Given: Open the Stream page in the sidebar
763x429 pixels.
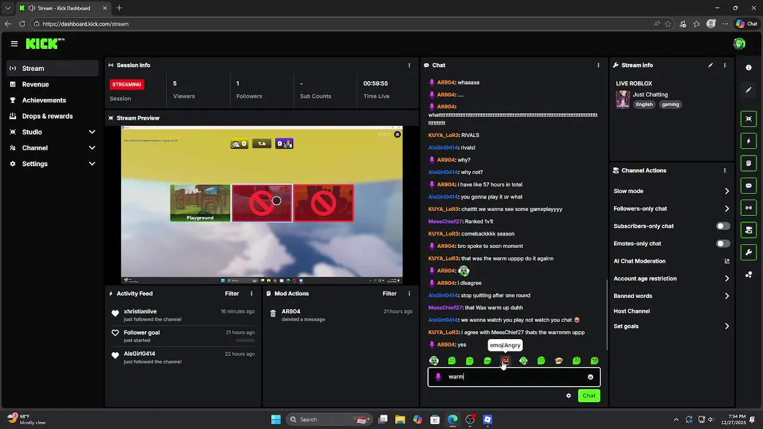Looking at the screenshot, I should 52,69.
